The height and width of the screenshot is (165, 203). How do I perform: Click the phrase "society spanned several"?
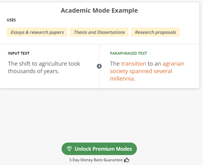coord(141,71)
